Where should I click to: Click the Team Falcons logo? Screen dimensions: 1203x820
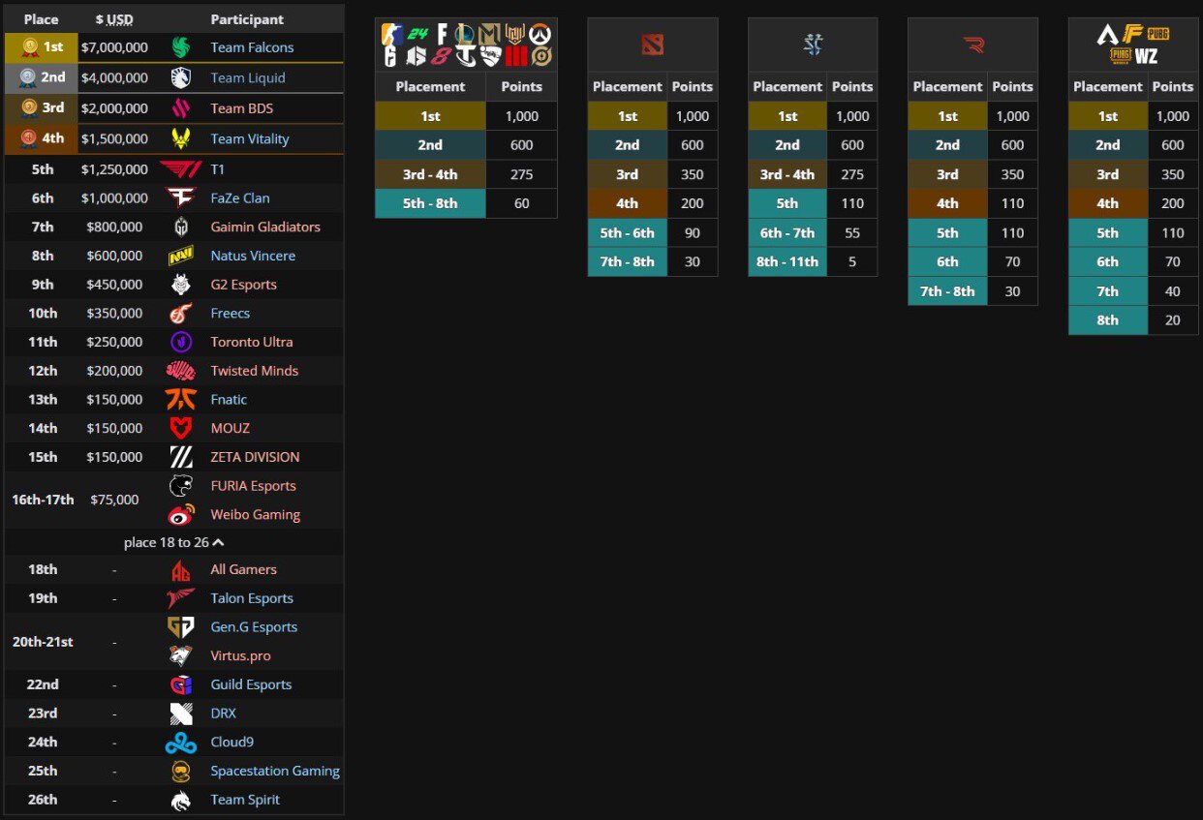click(181, 47)
